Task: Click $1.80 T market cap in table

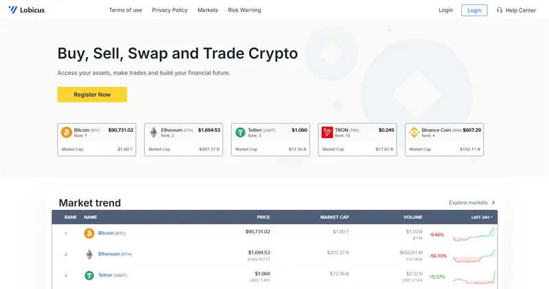Action: click(340, 231)
